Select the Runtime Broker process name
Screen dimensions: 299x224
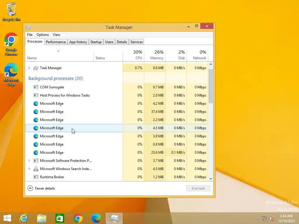click(x=52, y=177)
